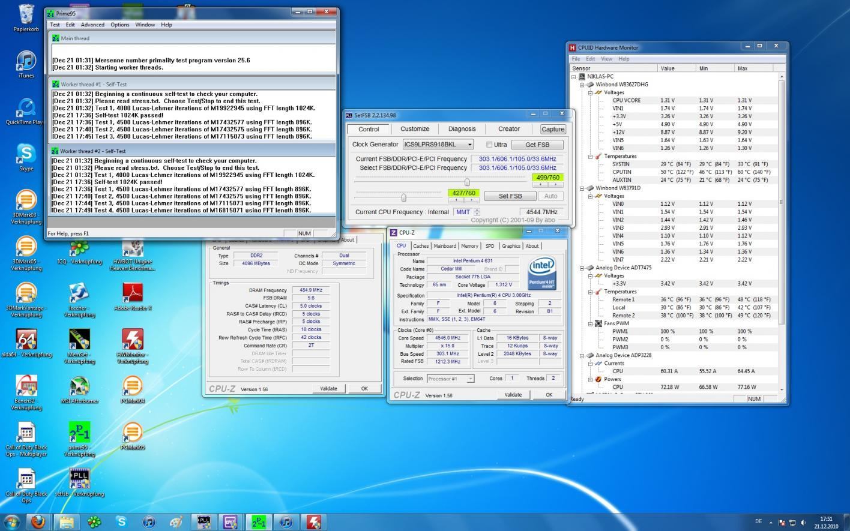Open Firefox from the taskbar
850x531 pixels.
[38, 522]
